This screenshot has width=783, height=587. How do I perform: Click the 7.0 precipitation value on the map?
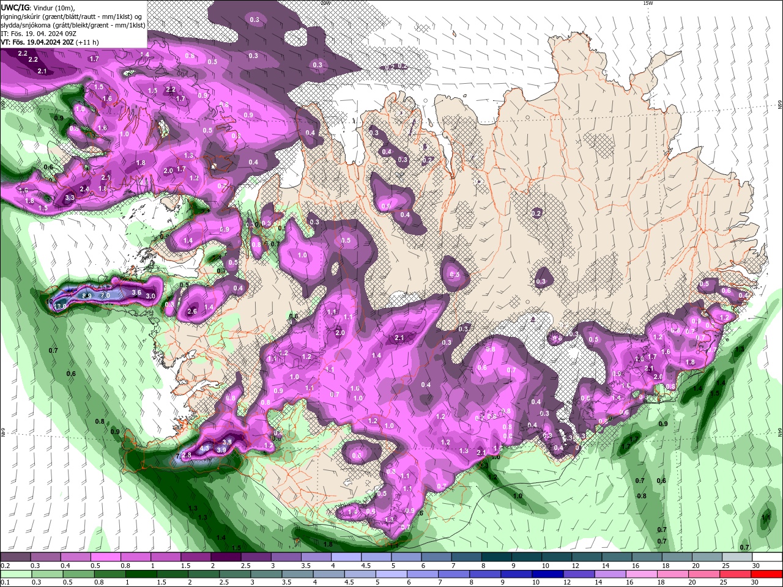(x=105, y=295)
